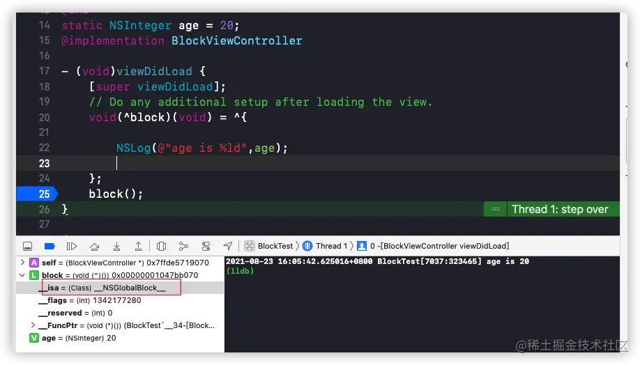Open Environment Overrides icon
Viewport: 640px width, 365px height.
(206, 247)
